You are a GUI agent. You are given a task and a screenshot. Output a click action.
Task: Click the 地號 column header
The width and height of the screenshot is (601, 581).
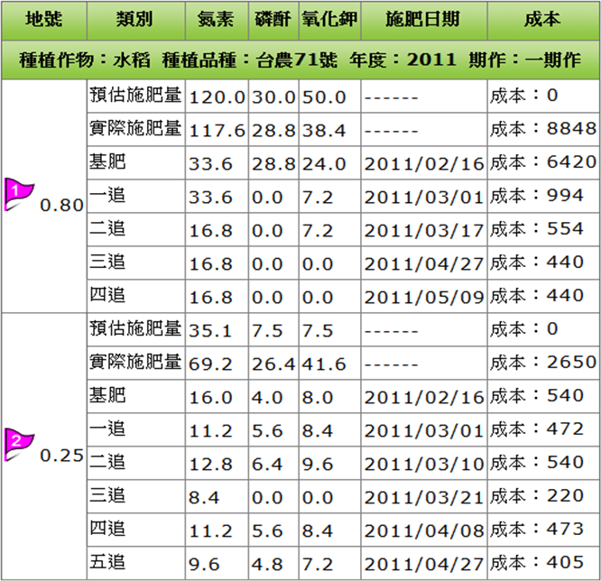(44, 19)
